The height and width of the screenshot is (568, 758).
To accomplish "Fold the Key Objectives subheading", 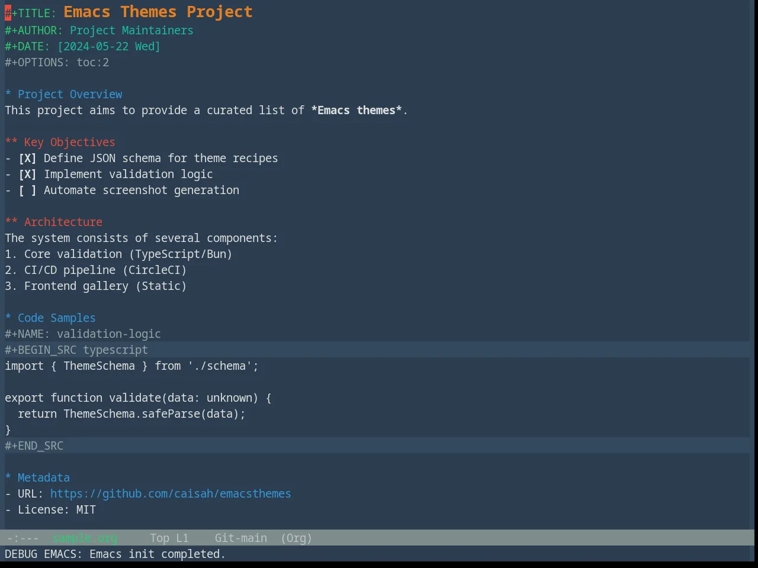I will [x=60, y=143].
